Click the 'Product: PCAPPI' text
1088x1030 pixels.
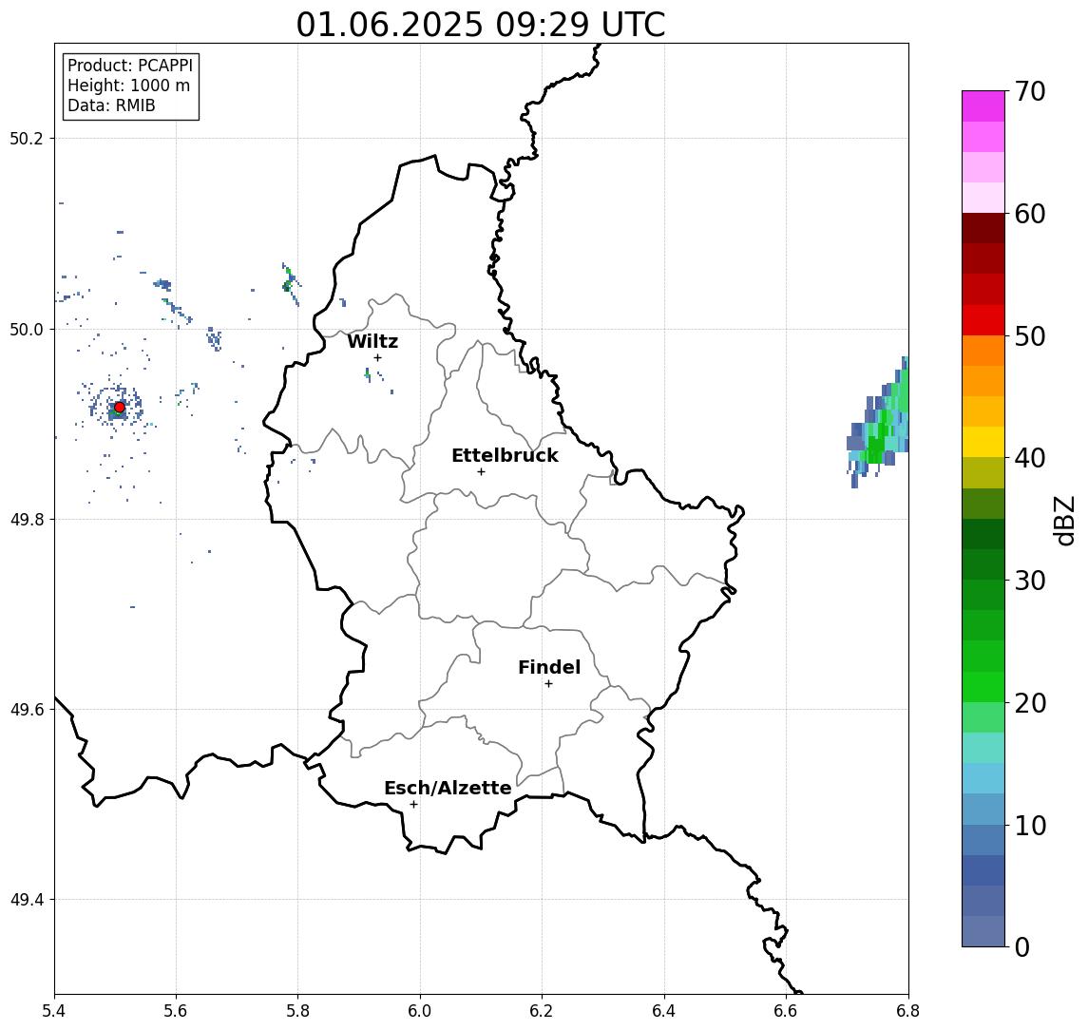[130, 66]
